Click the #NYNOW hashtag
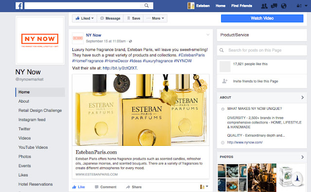Image resolution: width=311 pixels, height=192 pixels. tap(183, 61)
